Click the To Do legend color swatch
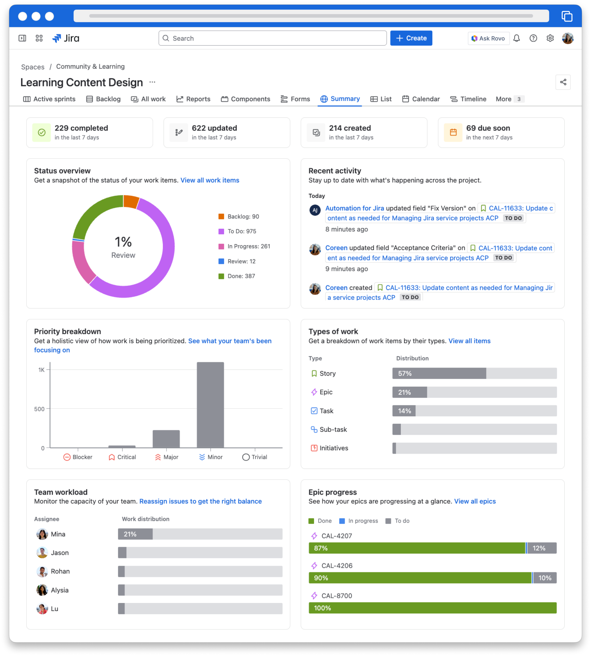The height and width of the screenshot is (656, 591). click(x=221, y=231)
